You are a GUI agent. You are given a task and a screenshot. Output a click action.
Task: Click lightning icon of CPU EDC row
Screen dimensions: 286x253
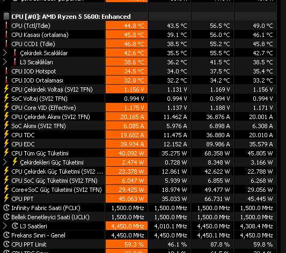(x=6, y=144)
